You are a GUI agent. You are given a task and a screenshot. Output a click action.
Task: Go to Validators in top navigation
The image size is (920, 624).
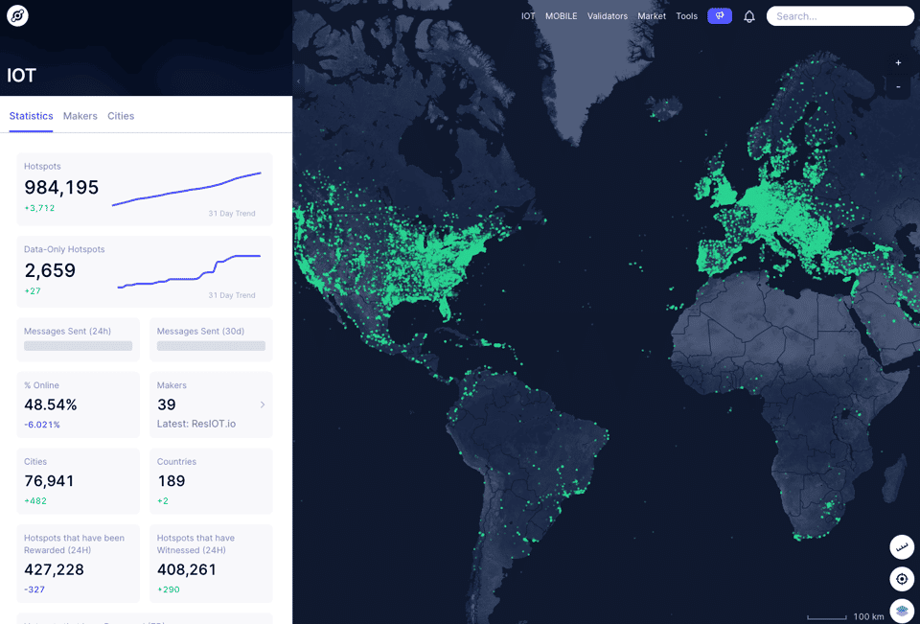tap(608, 16)
